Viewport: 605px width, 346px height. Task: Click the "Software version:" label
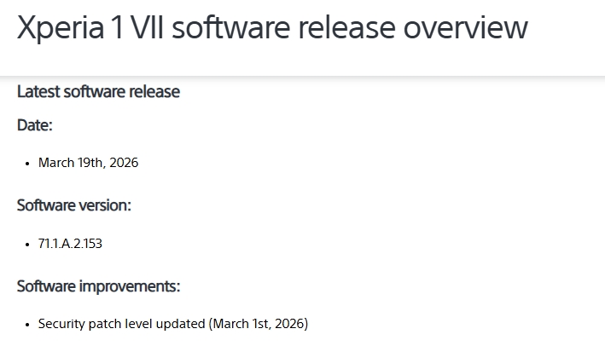(74, 205)
